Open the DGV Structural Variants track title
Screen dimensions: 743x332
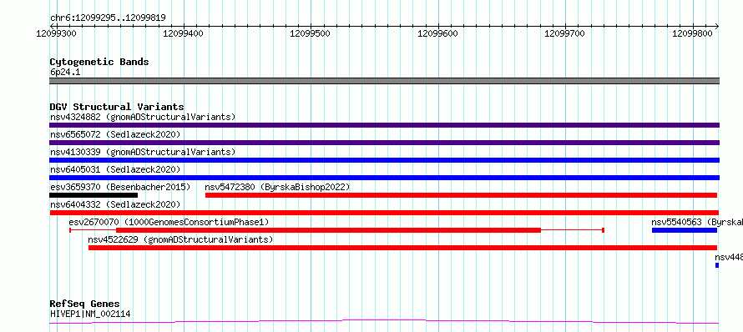click(x=117, y=107)
